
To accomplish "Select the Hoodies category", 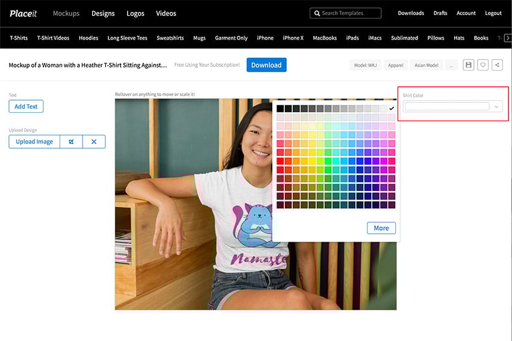I will [x=89, y=38].
